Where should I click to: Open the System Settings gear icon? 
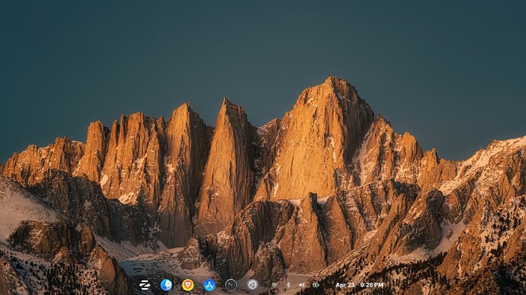252,285
